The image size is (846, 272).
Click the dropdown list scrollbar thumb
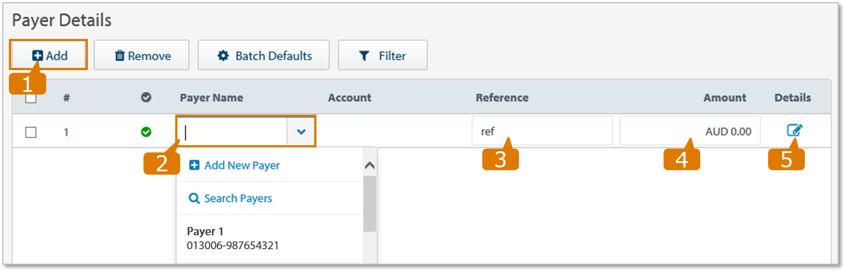tap(370, 203)
